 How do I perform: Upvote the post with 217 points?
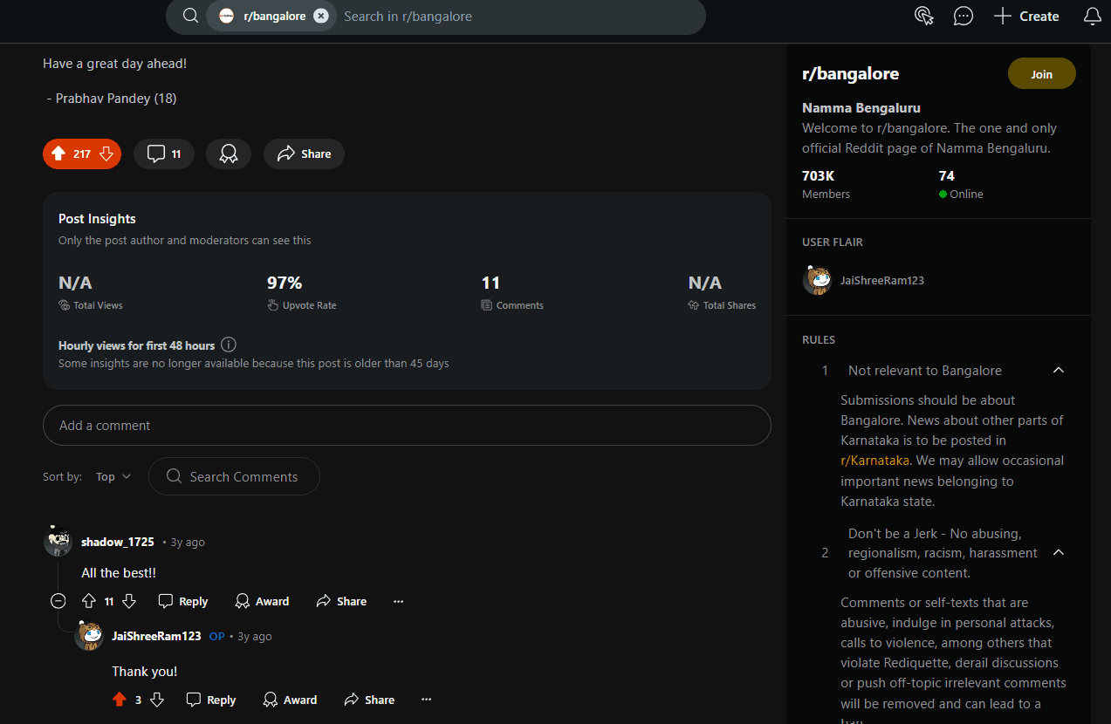pyautogui.click(x=58, y=154)
